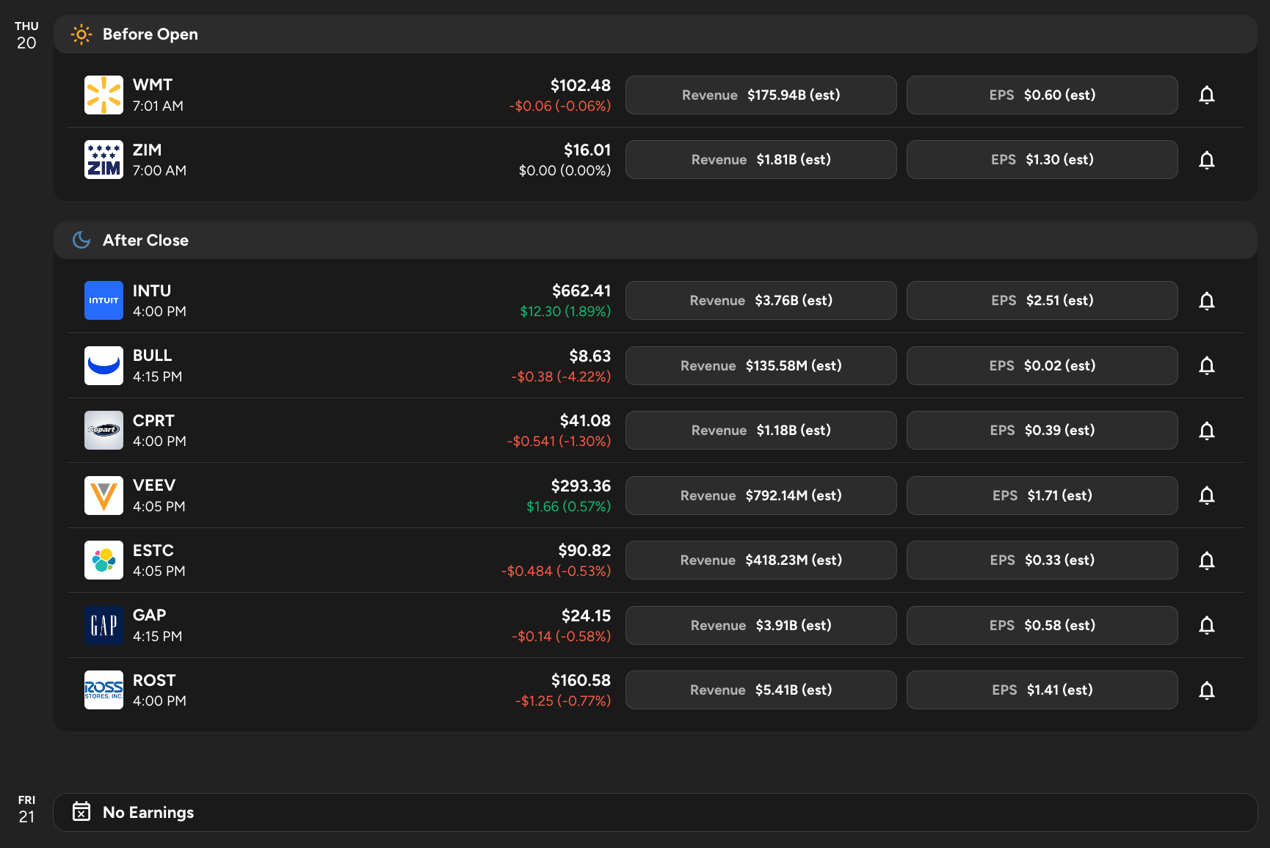
Task: Select the No Earnings row for Friday
Action: coord(656,812)
